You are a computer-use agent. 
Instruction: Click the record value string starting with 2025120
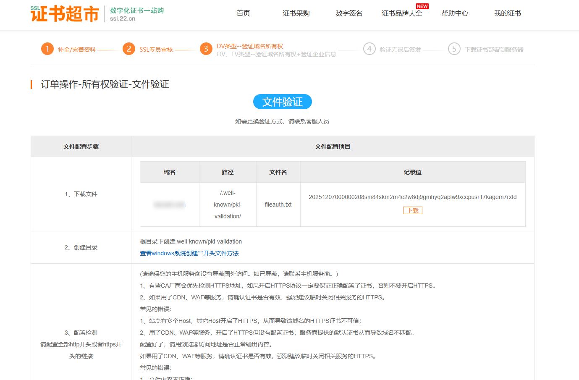click(412, 197)
